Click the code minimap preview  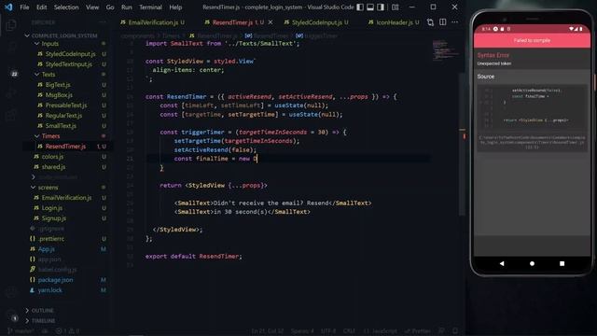pos(445,49)
